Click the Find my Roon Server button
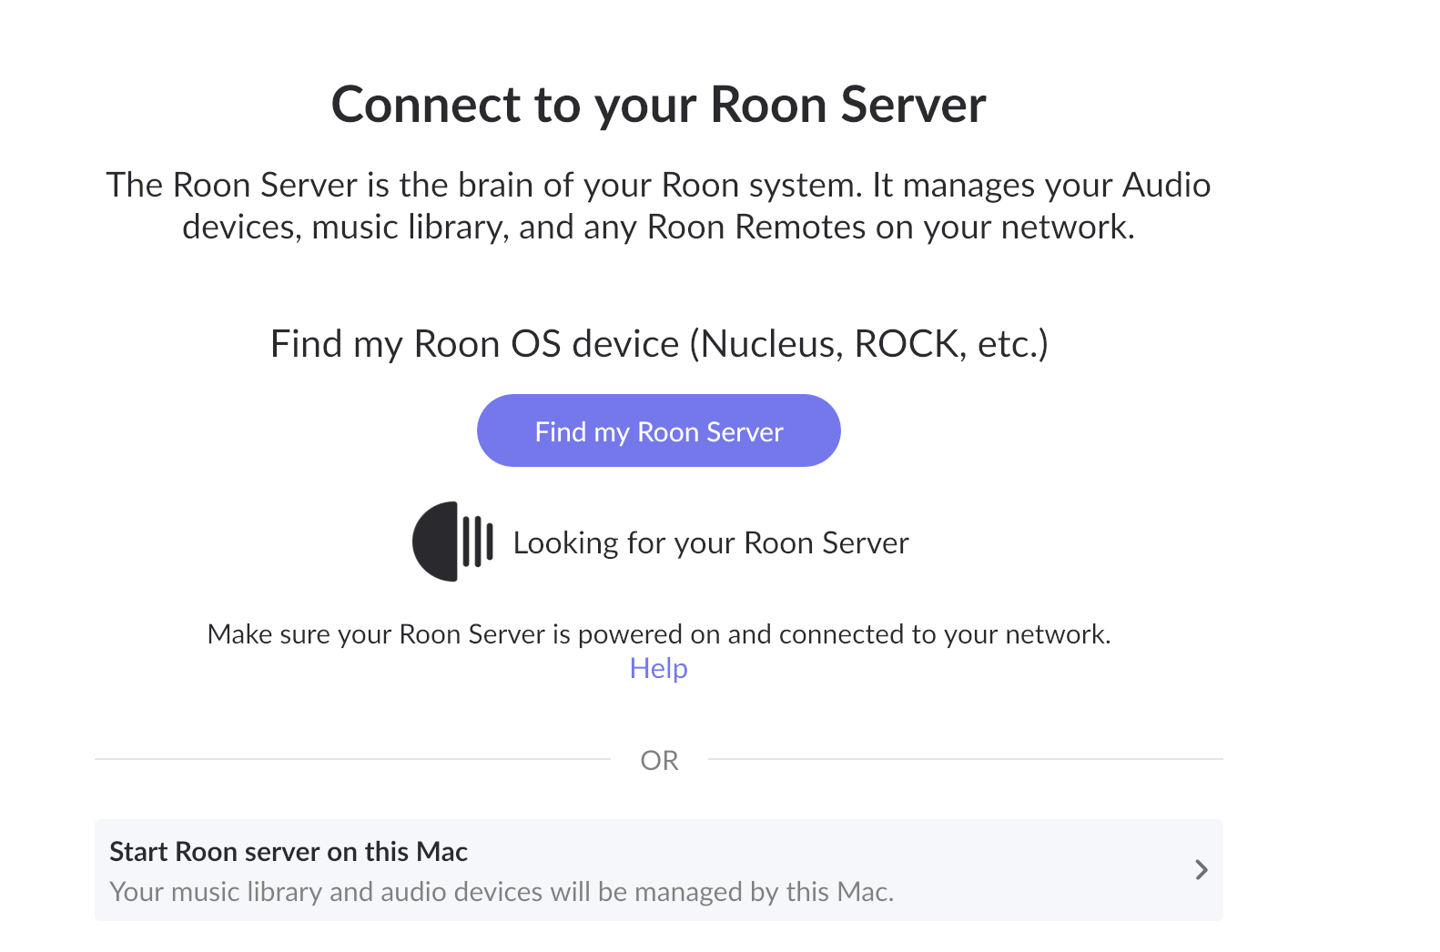 [658, 430]
